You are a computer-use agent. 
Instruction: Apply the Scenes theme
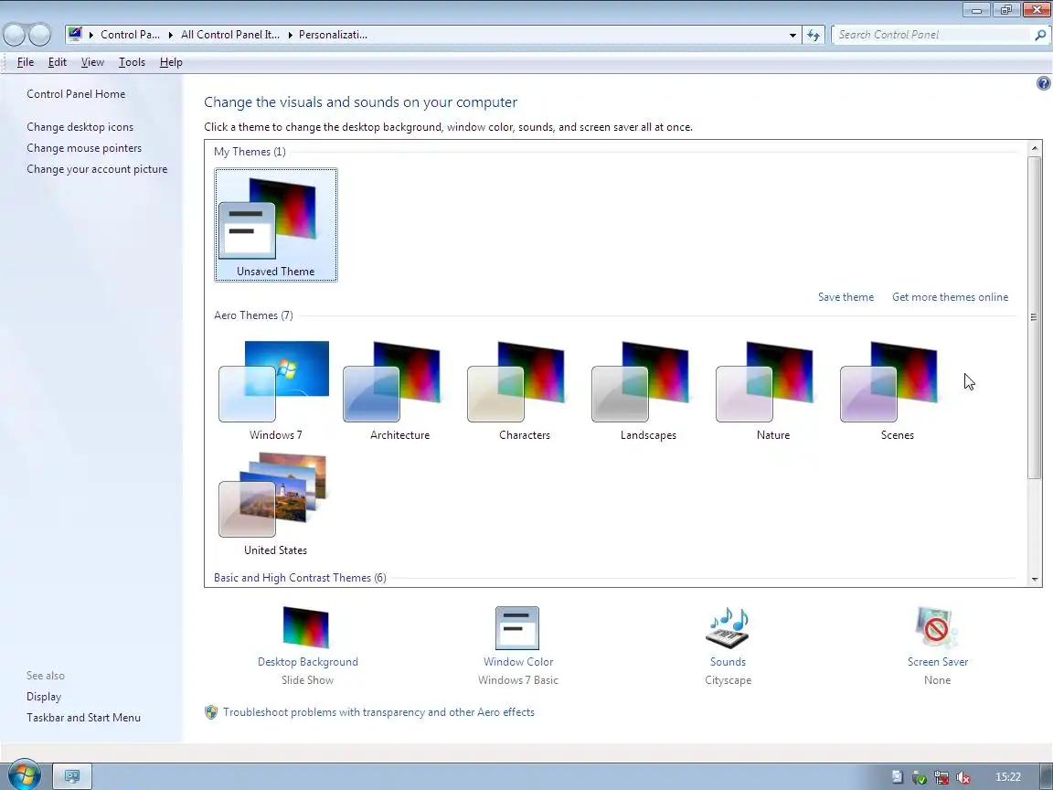pos(897,390)
